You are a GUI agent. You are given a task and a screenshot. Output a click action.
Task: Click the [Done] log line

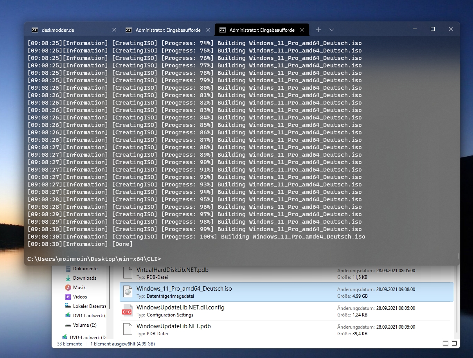click(x=80, y=244)
